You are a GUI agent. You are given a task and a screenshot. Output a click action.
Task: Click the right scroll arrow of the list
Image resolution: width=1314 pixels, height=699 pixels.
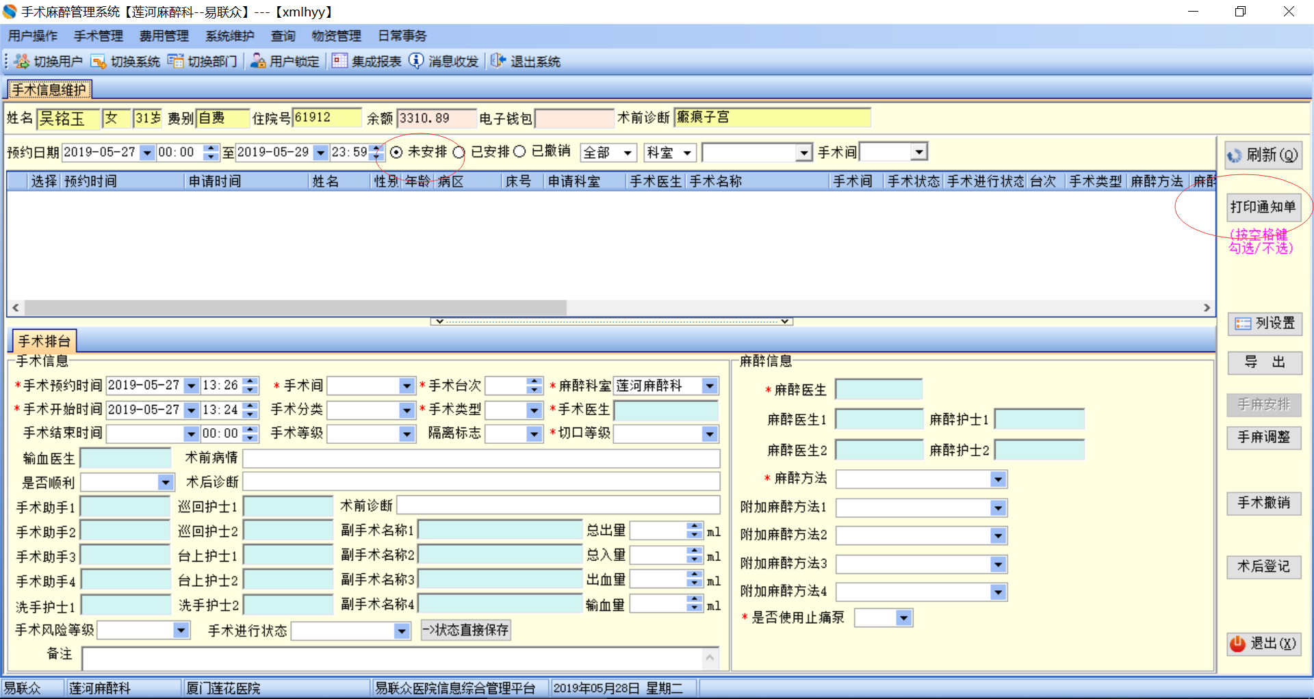tap(1207, 308)
